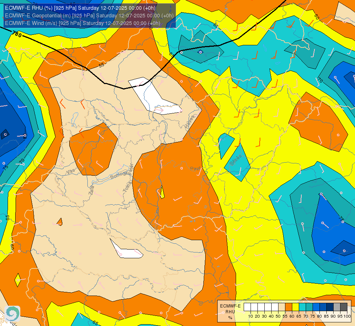The height and width of the screenshot is (326, 355).
Task: Click the legend tick value 20
Action: click(x=257, y=316)
